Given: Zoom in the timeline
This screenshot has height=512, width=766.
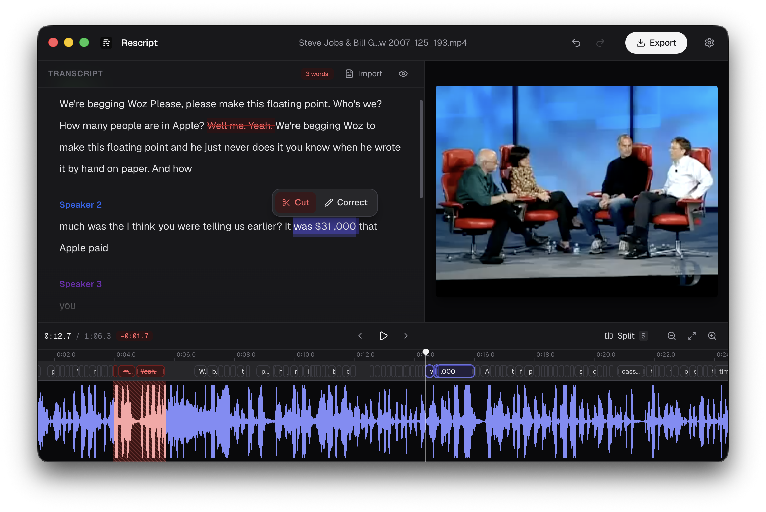Looking at the screenshot, I should coord(712,336).
